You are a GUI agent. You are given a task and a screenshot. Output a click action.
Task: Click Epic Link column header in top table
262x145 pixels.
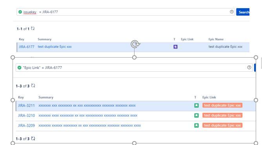pyautogui.click(x=187, y=39)
